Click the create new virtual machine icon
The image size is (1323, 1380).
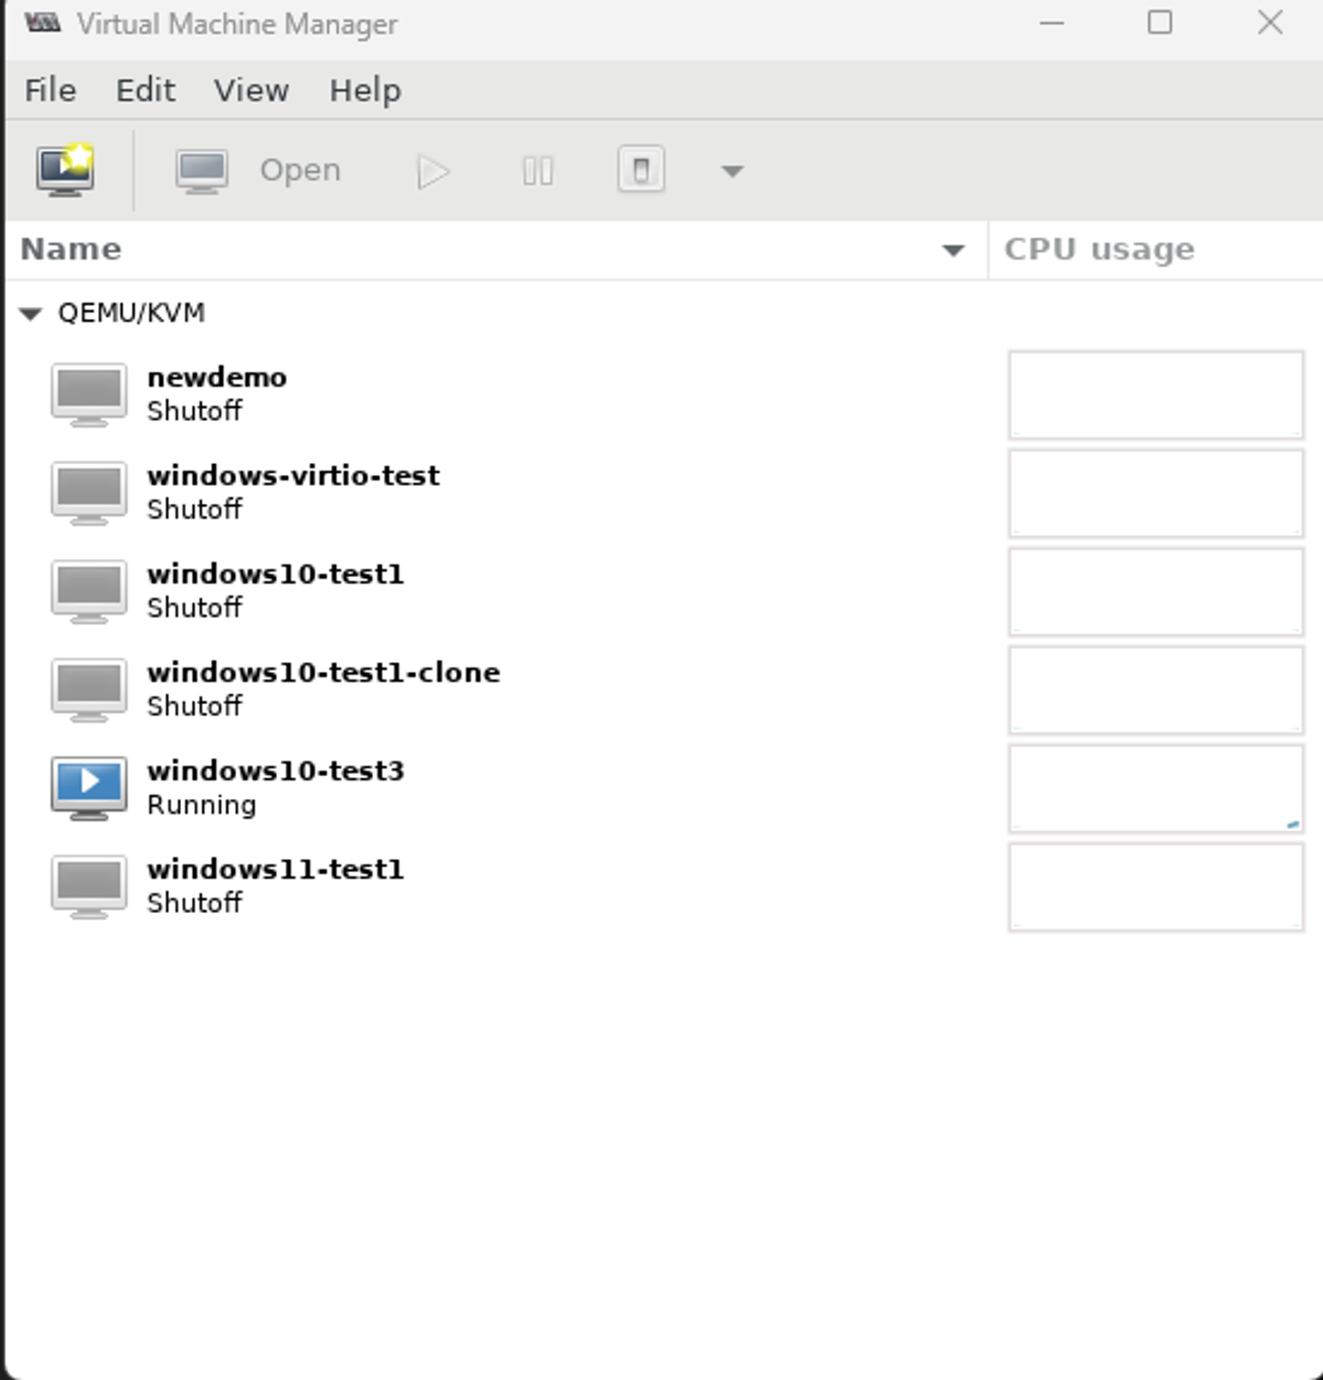click(x=65, y=170)
